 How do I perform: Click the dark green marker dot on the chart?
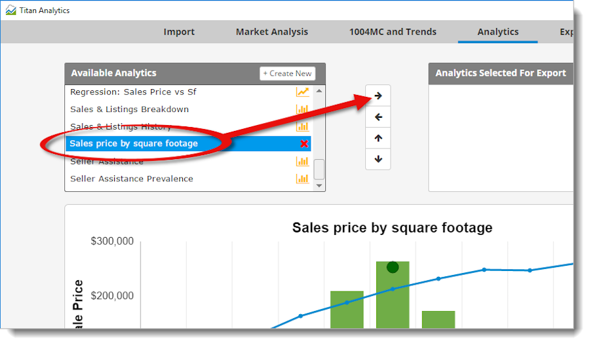pos(393,267)
